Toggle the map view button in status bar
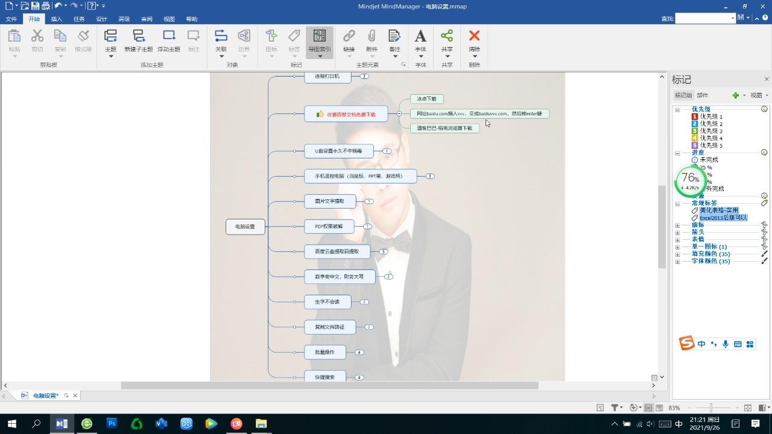772x434 pixels. pyautogui.click(x=648, y=408)
